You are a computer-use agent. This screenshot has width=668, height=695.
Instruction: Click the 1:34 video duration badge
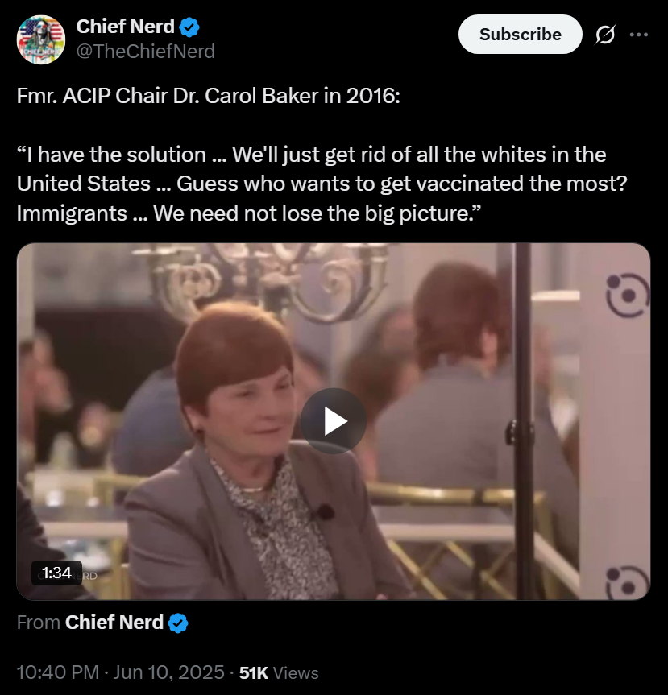(56, 573)
